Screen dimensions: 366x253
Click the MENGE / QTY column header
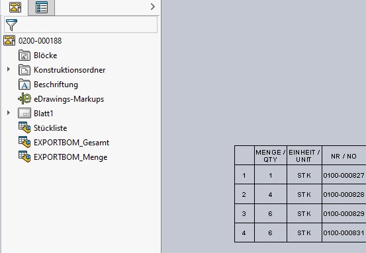(x=271, y=156)
